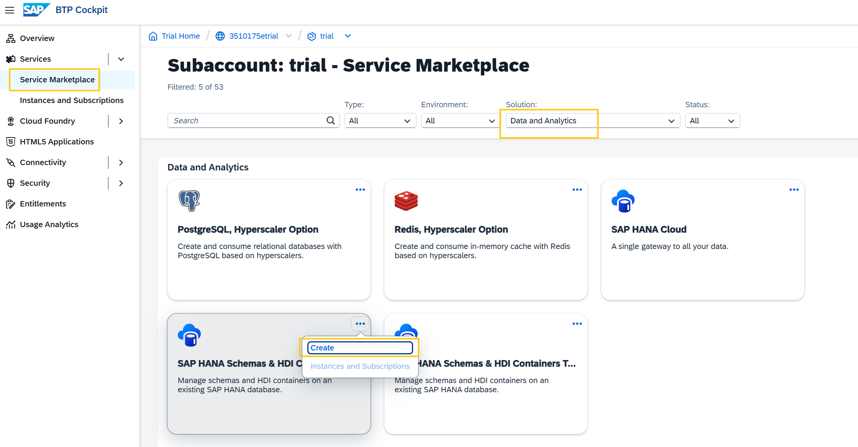The height and width of the screenshot is (447, 858).
Task: Click the Entitlements icon
Action: click(11, 204)
